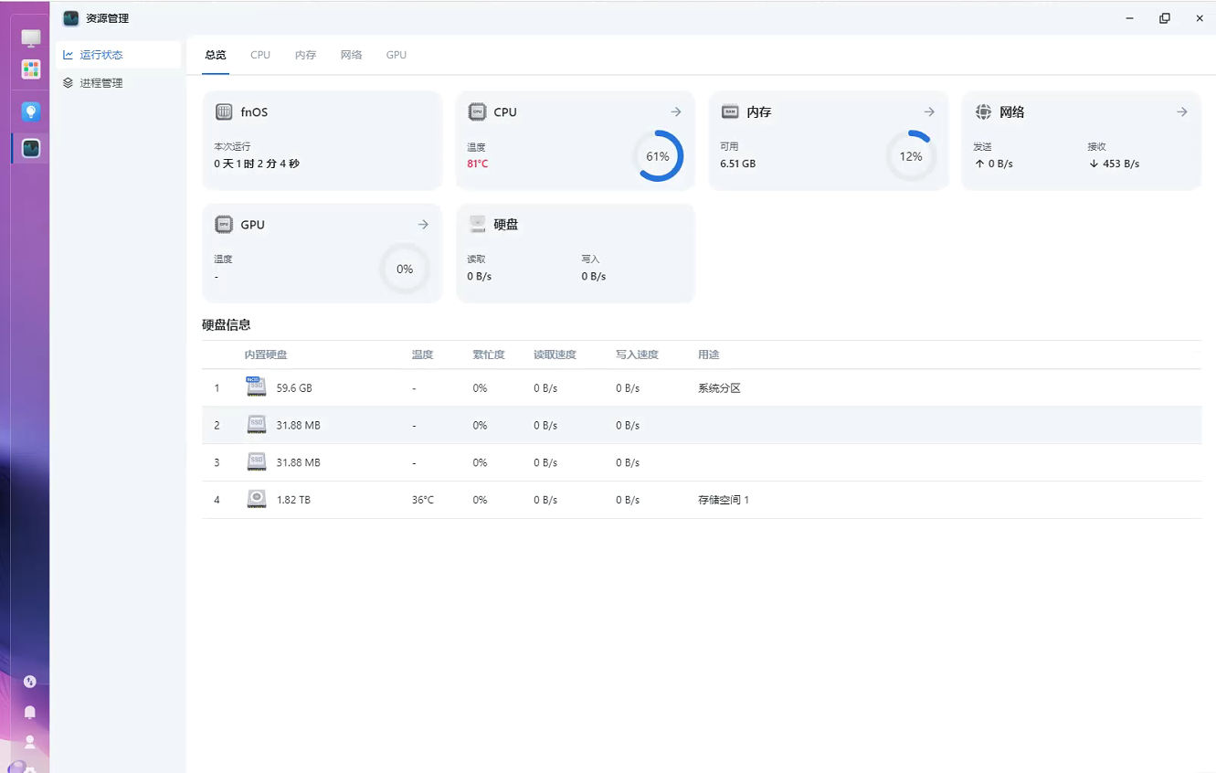This screenshot has width=1216, height=773.
Task: Click the GPU 0% usage gauge
Action: point(405,269)
